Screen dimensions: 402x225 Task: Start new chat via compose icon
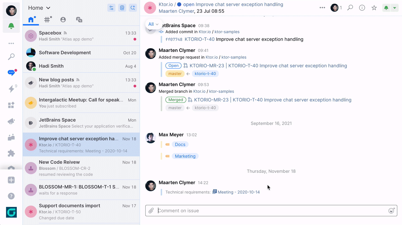(x=133, y=8)
